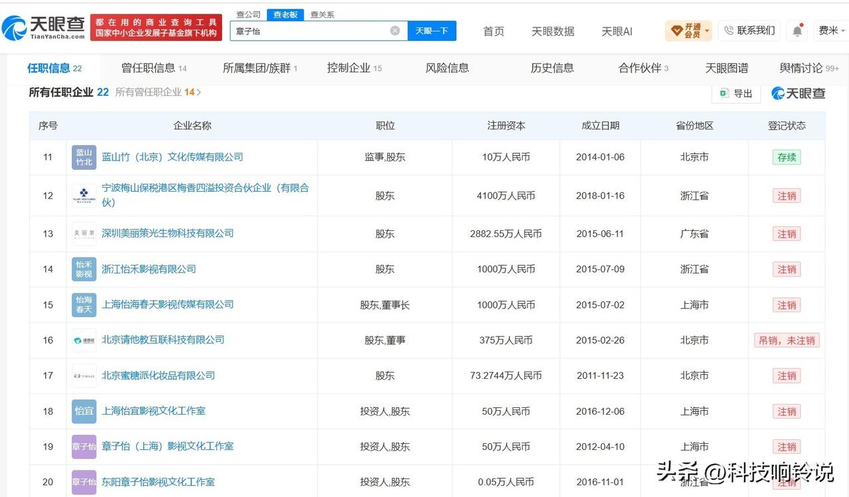
Task: Click the 注册资本 column header
Action: (x=506, y=125)
